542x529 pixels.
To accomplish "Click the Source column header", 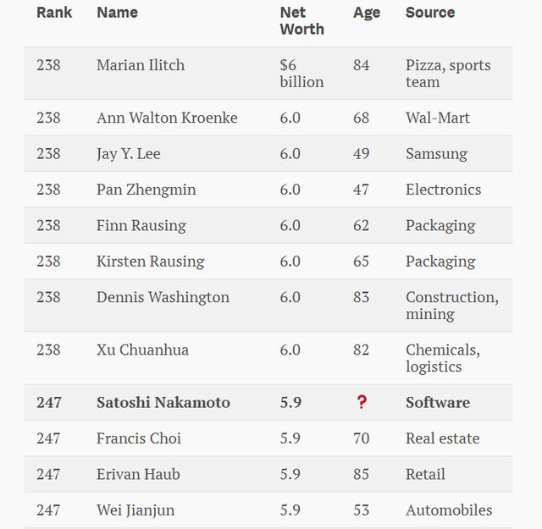I will pyautogui.click(x=430, y=13).
